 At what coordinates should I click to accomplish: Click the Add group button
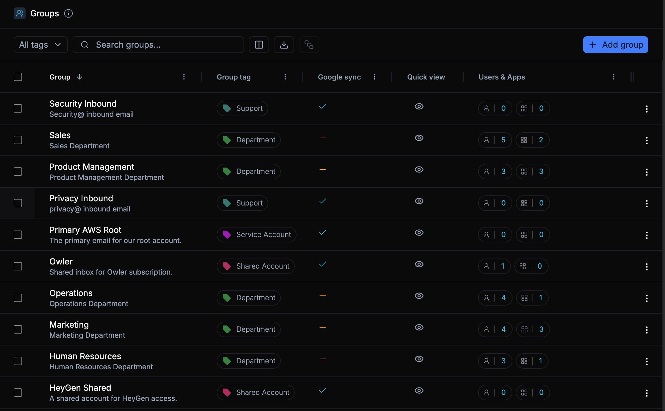pos(615,45)
